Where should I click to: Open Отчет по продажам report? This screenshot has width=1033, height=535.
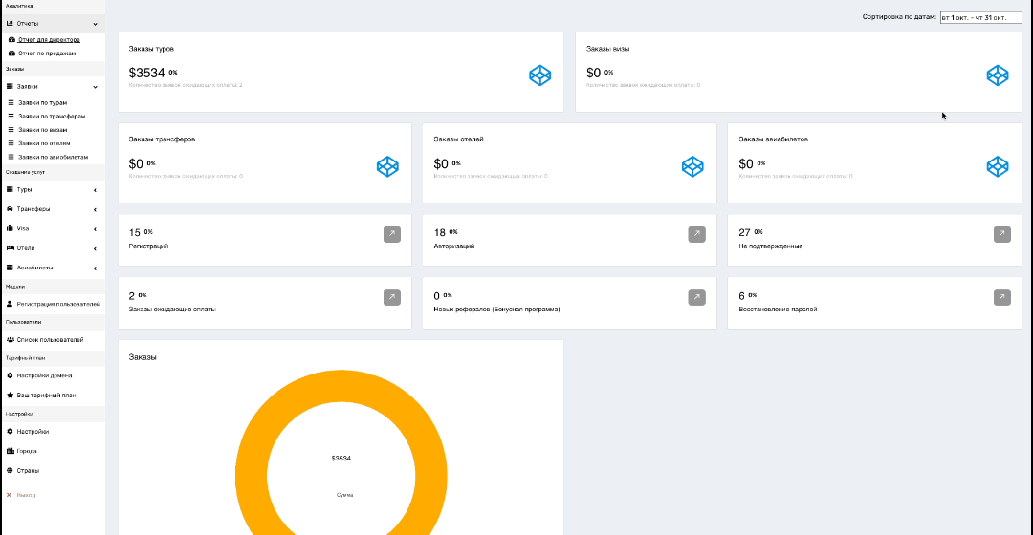pyautogui.click(x=47, y=53)
